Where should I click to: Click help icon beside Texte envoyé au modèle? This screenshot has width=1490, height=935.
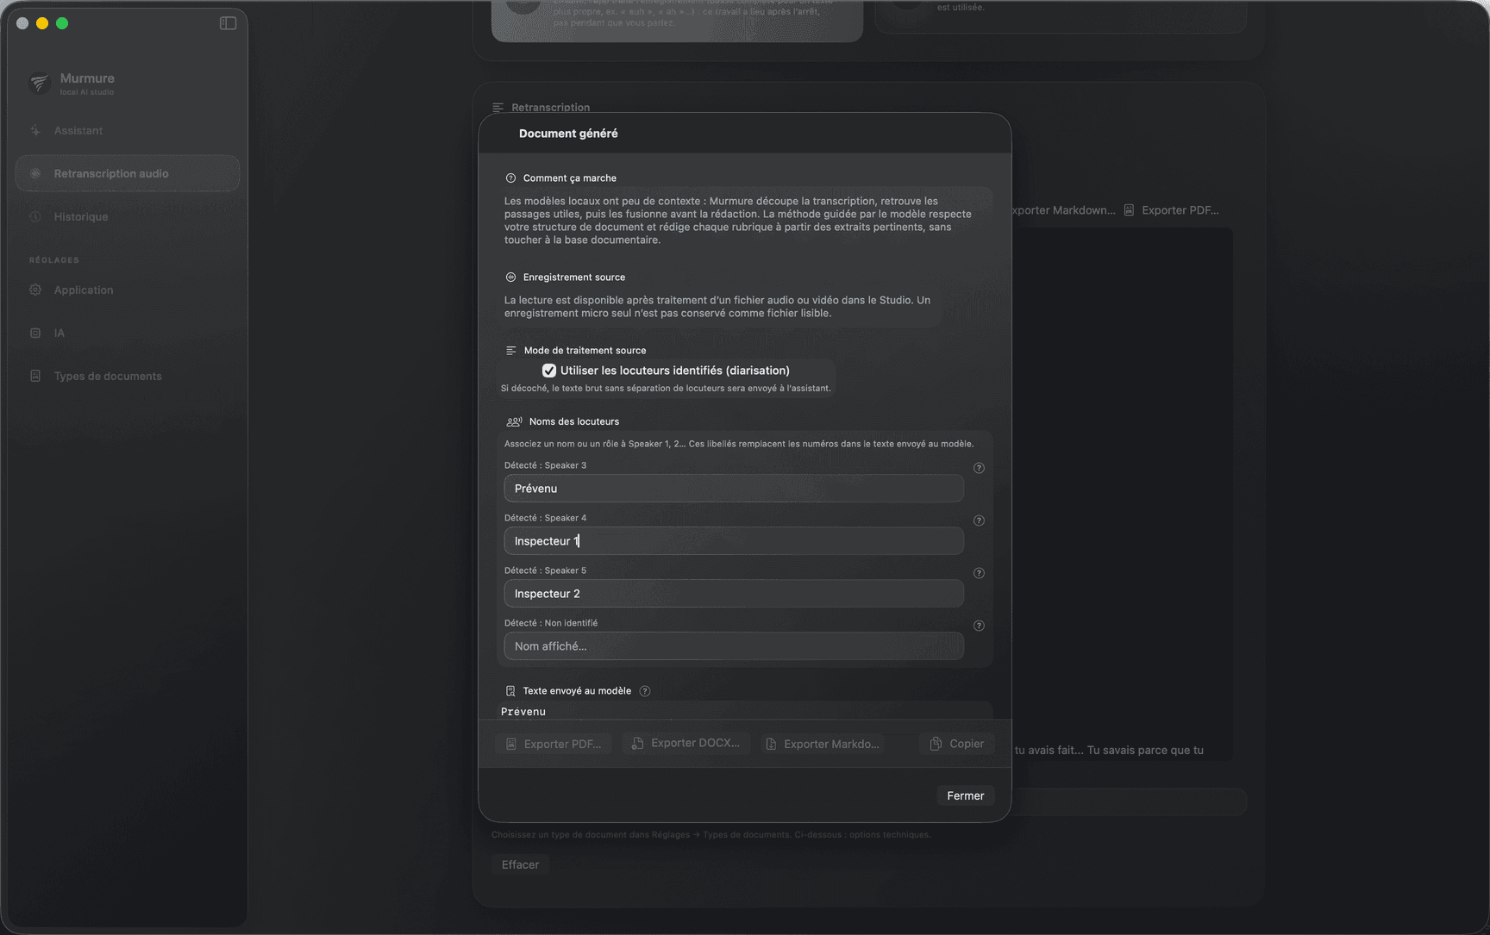(645, 691)
